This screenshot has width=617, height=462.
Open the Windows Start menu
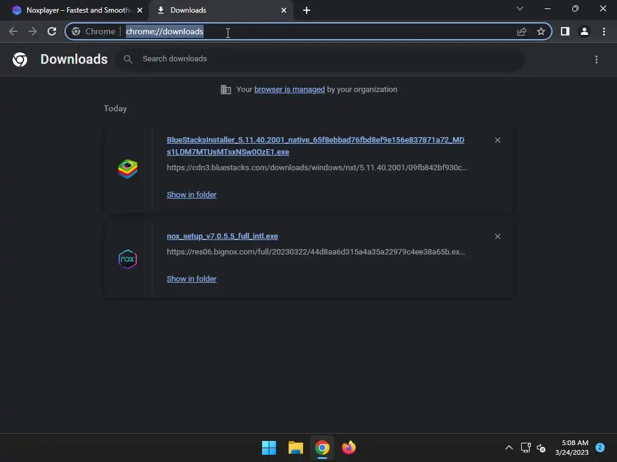(269, 448)
